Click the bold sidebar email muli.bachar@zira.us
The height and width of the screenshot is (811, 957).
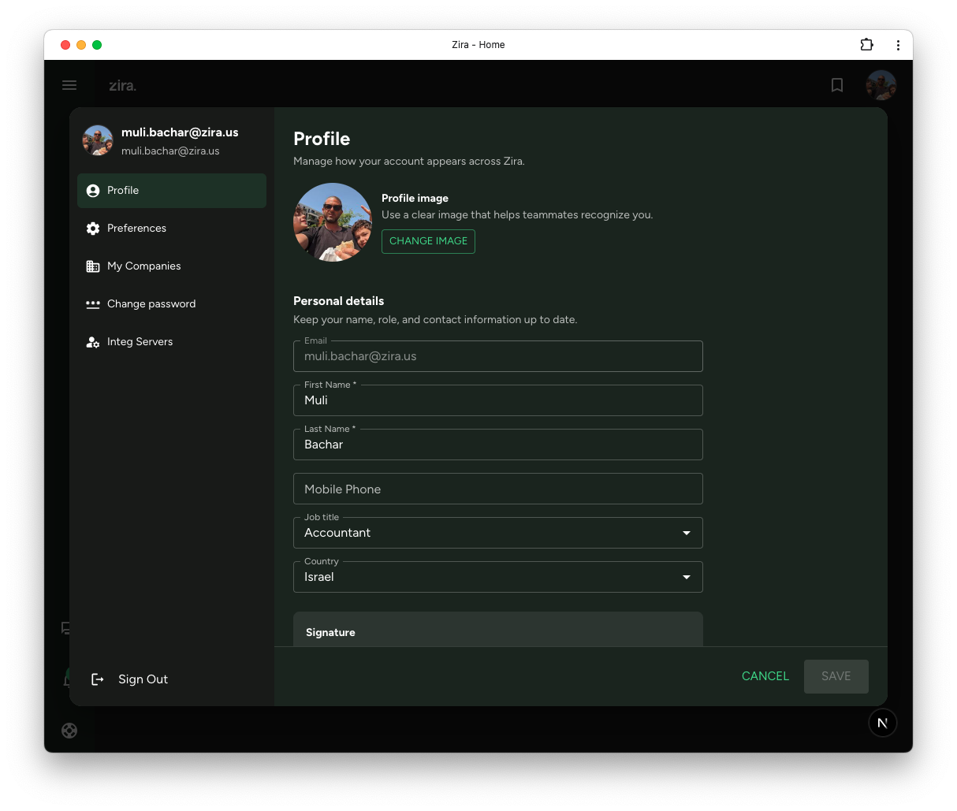tap(180, 132)
